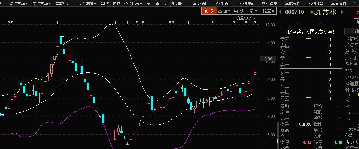Open 高级选股 menu item
This screenshot has width=359, height=149.
201,4
